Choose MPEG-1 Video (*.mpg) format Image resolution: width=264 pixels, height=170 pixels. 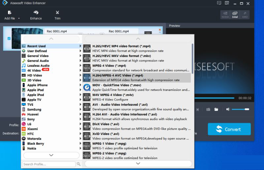137,146
